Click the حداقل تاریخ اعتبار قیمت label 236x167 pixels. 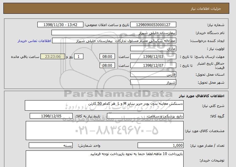coord(211,66)
